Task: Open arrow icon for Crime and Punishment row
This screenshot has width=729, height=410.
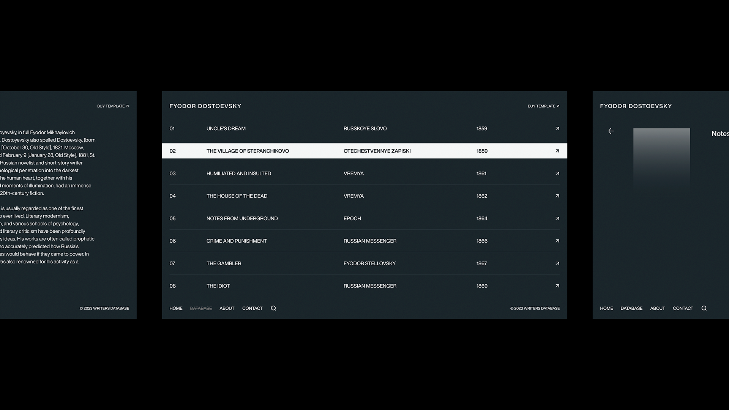Action: coord(557,241)
